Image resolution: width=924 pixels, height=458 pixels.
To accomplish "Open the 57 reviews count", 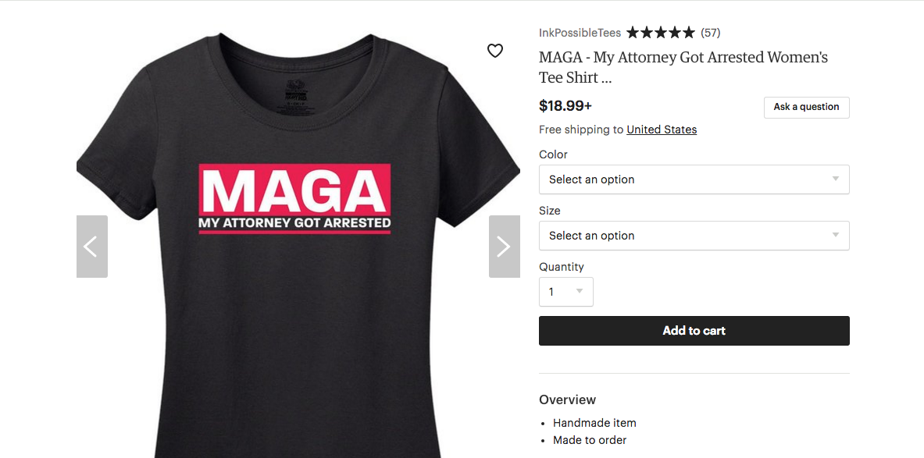I will [x=711, y=33].
